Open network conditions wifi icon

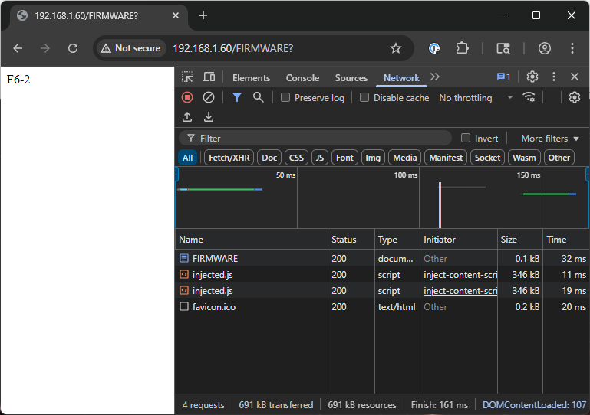click(x=529, y=98)
